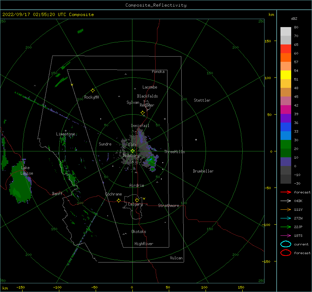312x292 pixels.
Task: Pick the bright green 20-30 dBZ swatch
Action: (x=286, y=144)
